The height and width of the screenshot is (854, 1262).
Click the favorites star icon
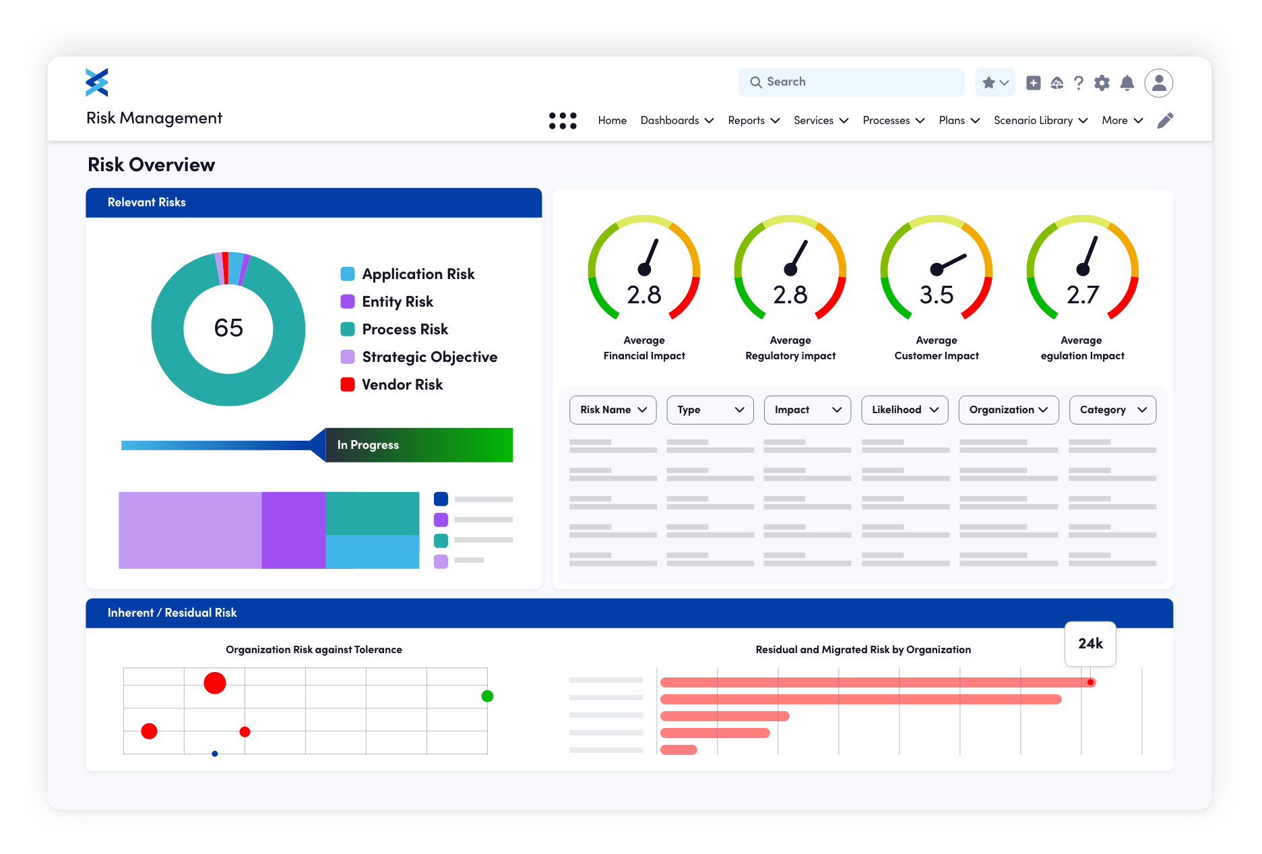[x=988, y=82]
